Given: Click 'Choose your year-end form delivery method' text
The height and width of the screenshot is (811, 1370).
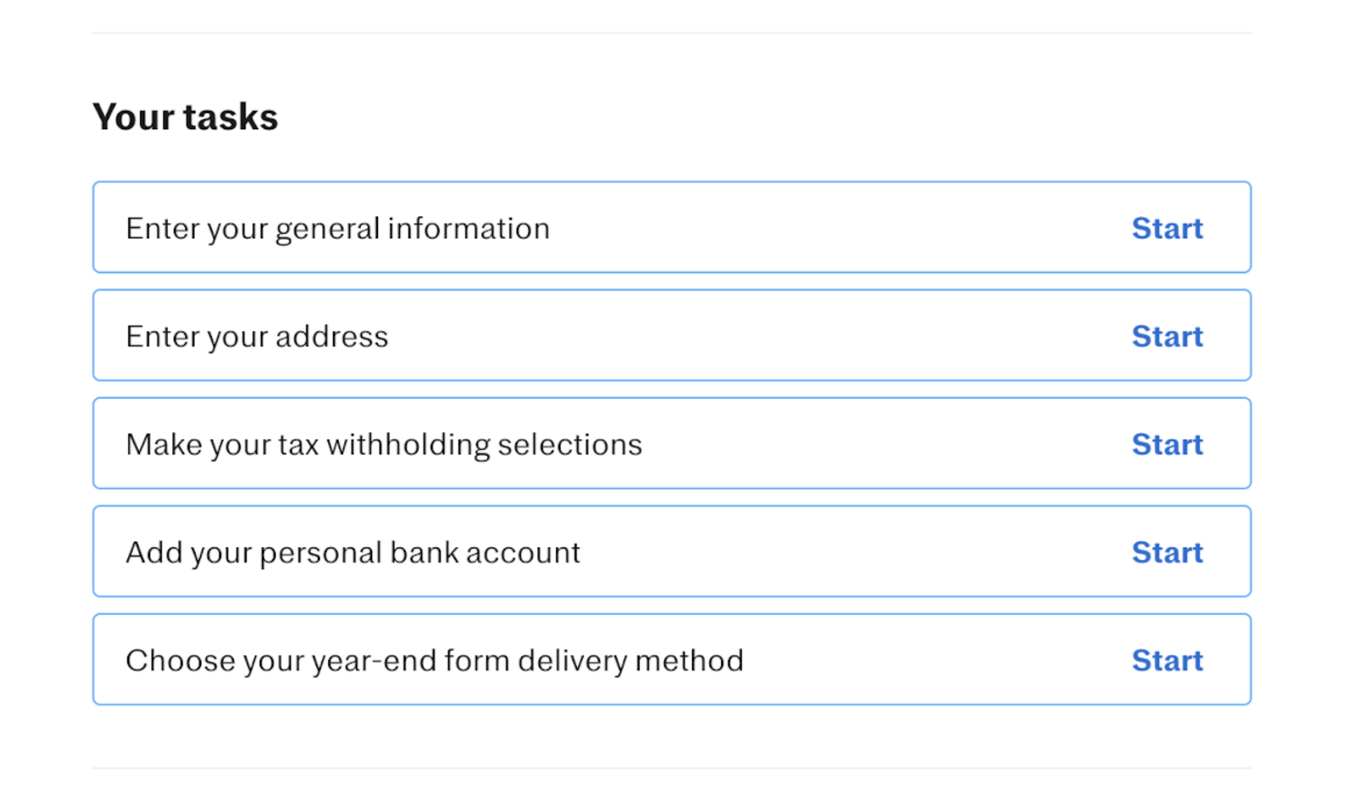Looking at the screenshot, I should click(x=434, y=660).
